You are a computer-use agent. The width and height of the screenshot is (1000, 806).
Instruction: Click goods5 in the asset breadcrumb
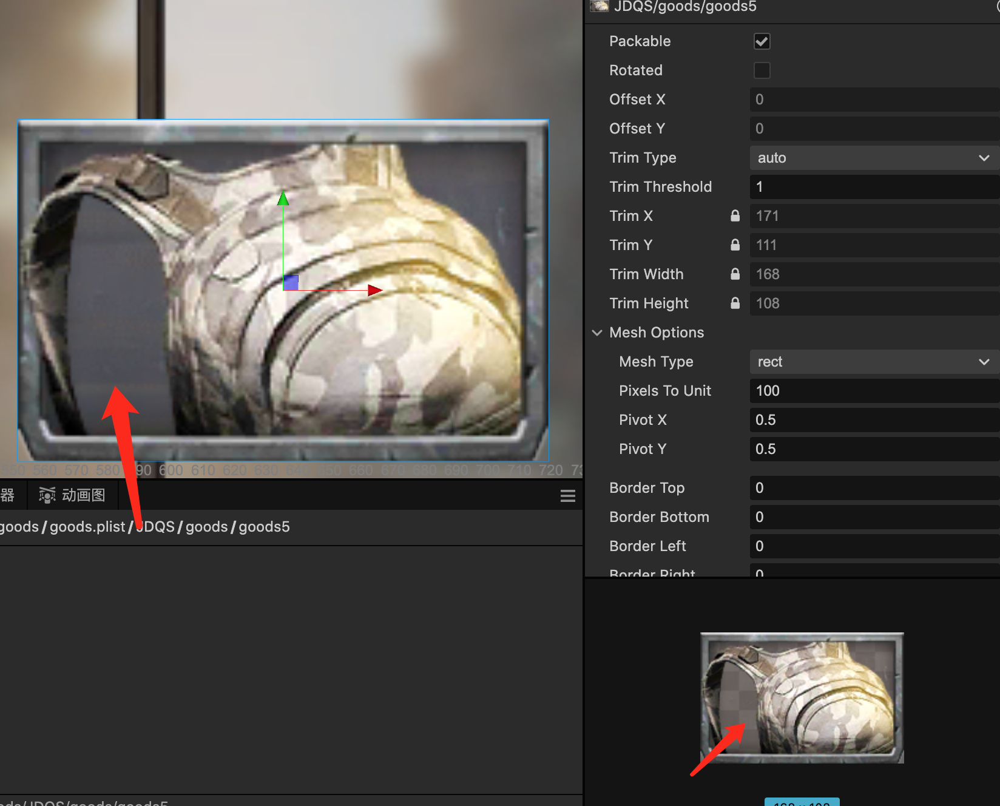click(264, 527)
